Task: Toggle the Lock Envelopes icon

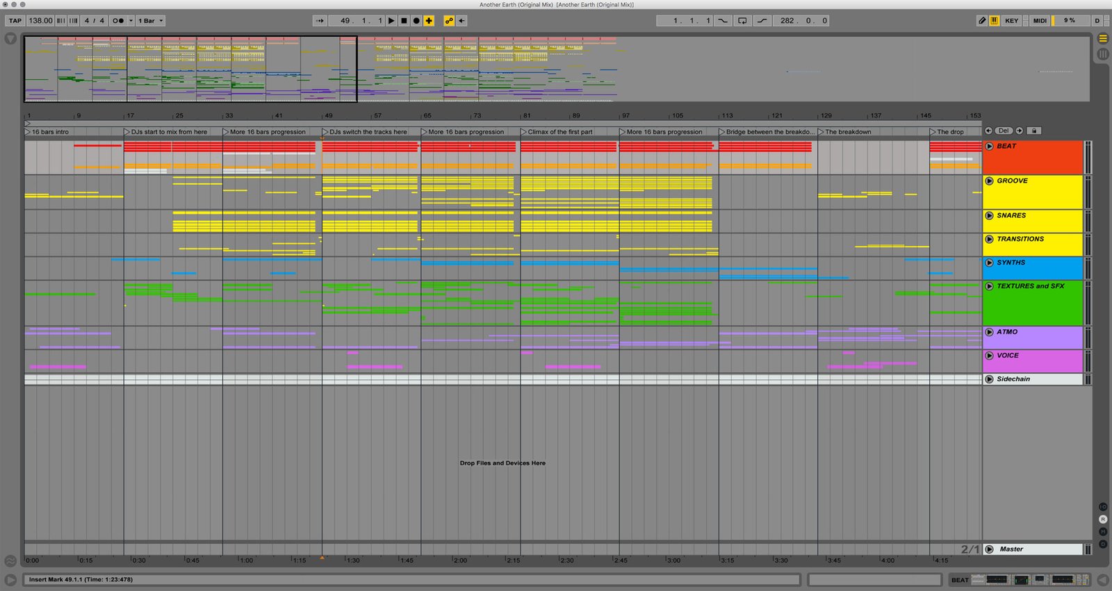Action: 1034,131
